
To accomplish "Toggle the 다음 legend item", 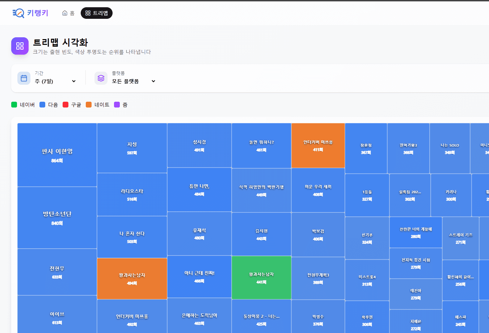I will (x=49, y=105).
